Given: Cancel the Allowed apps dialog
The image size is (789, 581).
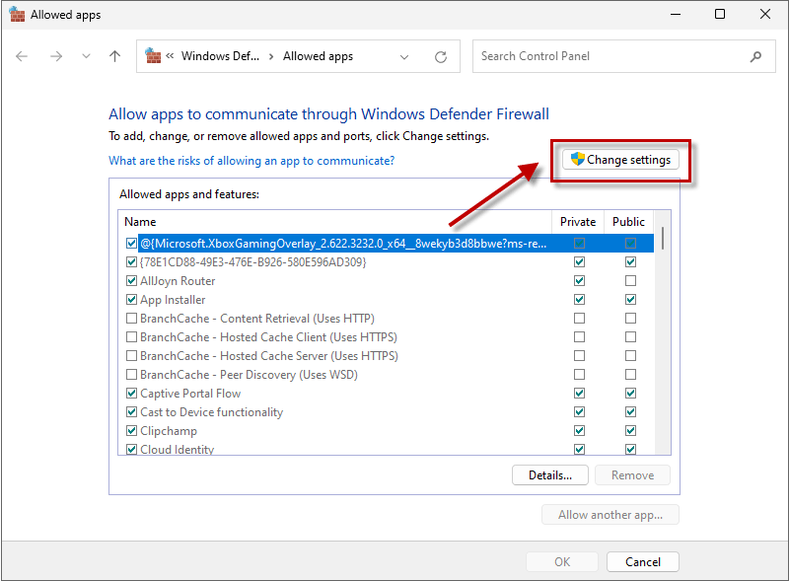Looking at the screenshot, I should point(643,562).
